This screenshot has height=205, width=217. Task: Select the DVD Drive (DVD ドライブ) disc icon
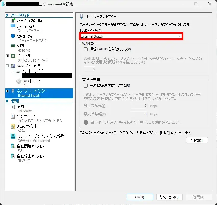(x=19, y=81)
